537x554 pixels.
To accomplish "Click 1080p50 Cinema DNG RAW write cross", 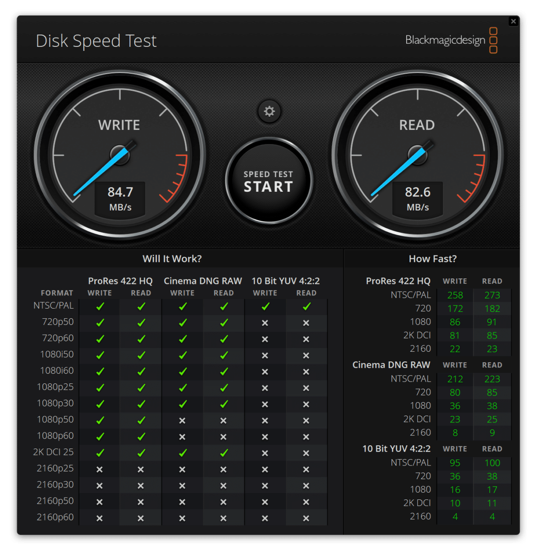I will [182, 421].
